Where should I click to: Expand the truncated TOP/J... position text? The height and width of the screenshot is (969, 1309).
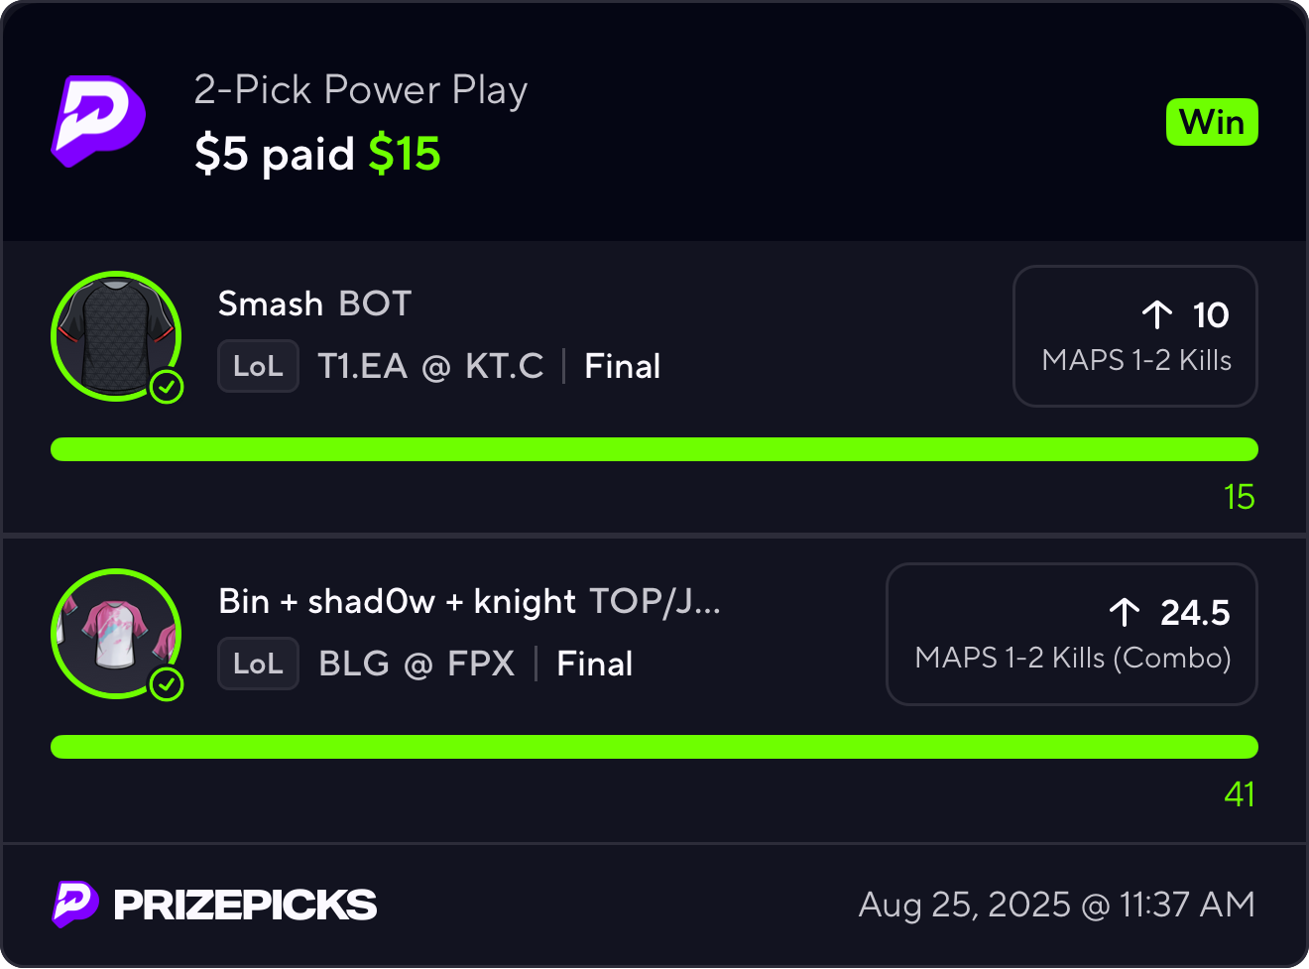[654, 601]
